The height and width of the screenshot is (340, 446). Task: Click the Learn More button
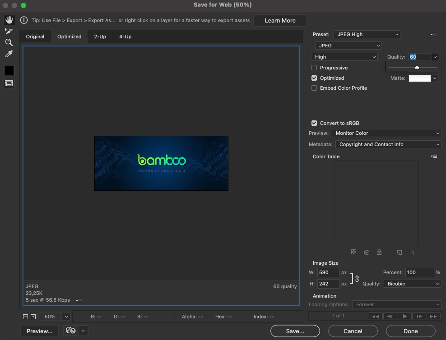click(280, 20)
